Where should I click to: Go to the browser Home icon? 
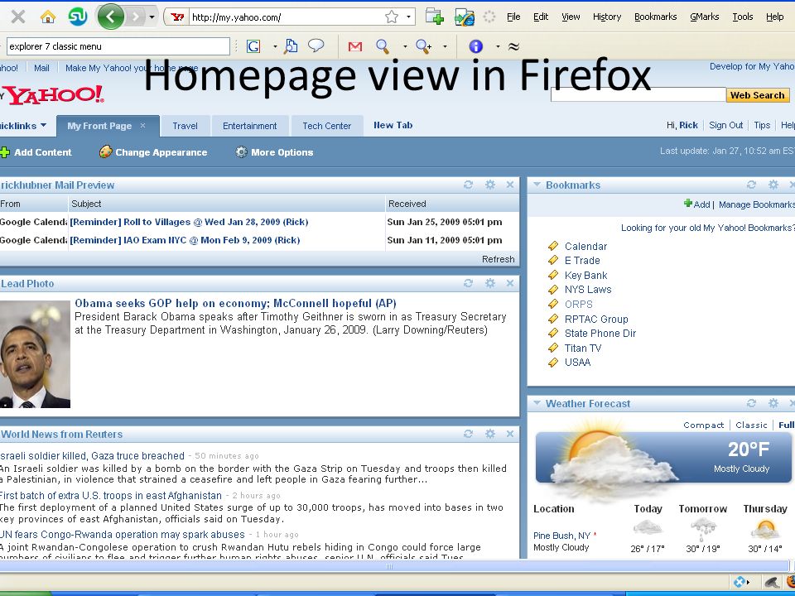[x=48, y=17]
